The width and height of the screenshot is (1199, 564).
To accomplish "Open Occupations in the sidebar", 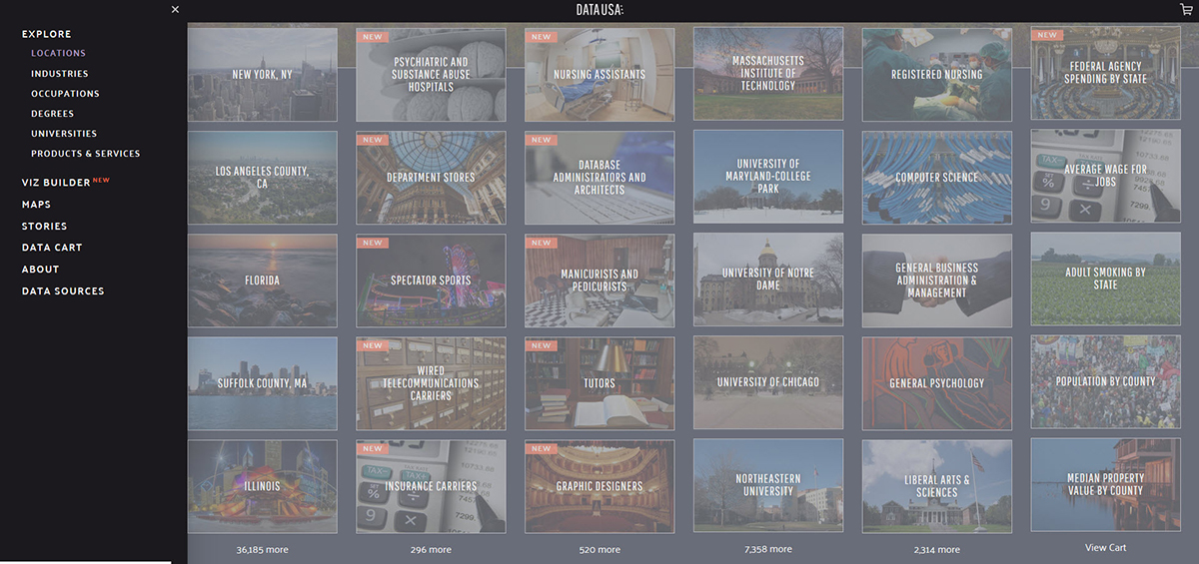I will click(x=65, y=94).
